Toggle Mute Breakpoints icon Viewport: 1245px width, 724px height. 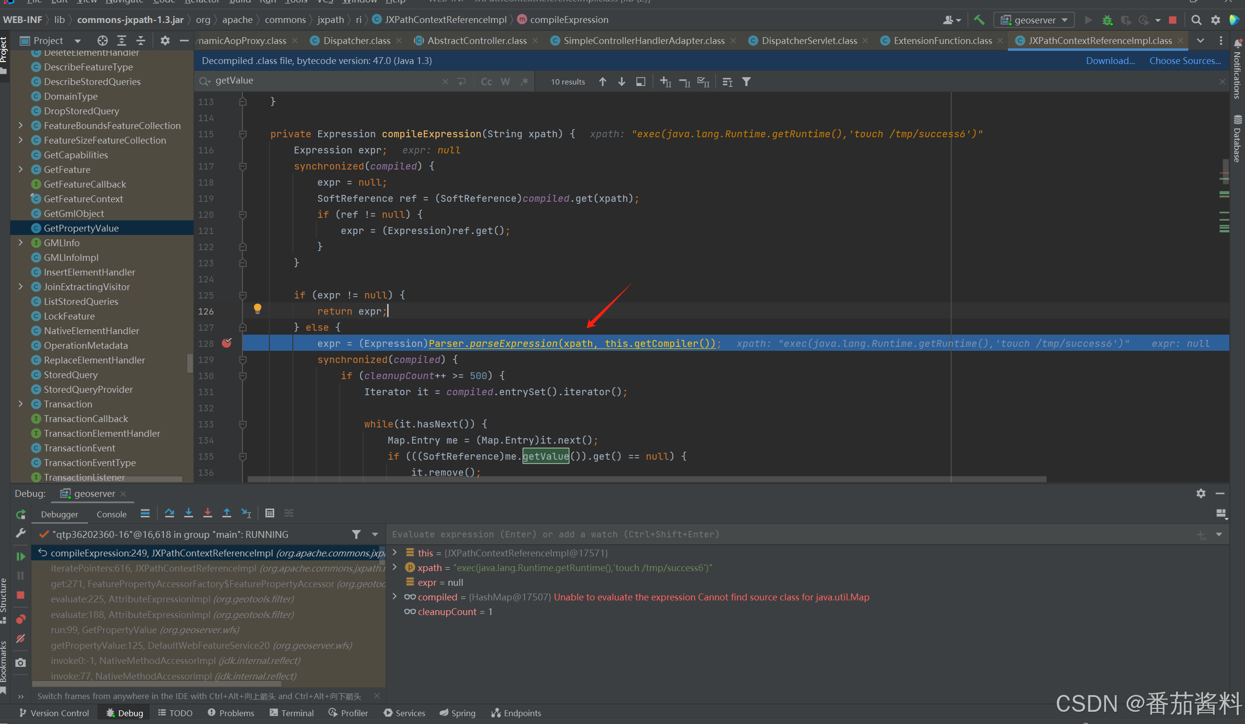[21, 638]
